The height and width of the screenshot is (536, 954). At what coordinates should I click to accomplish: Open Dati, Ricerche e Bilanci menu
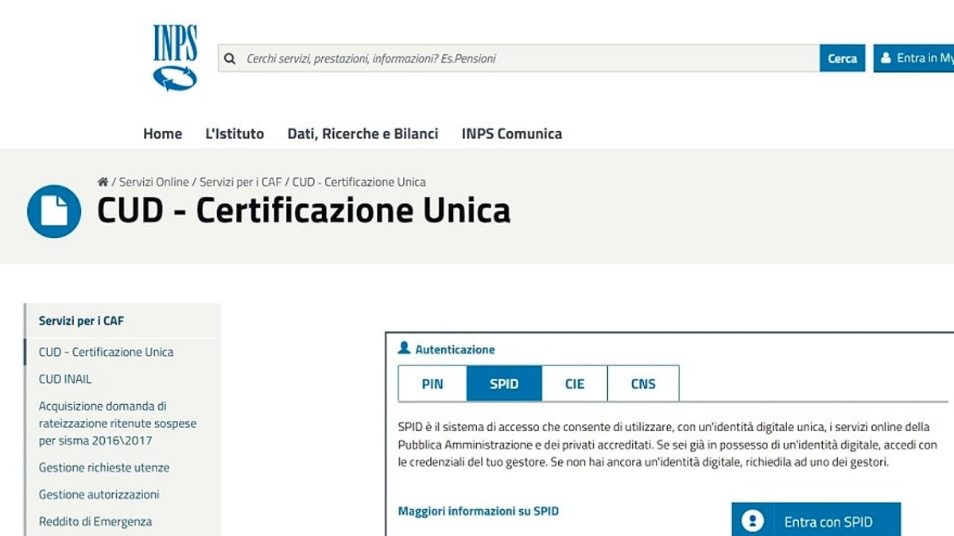pos(363,133)
